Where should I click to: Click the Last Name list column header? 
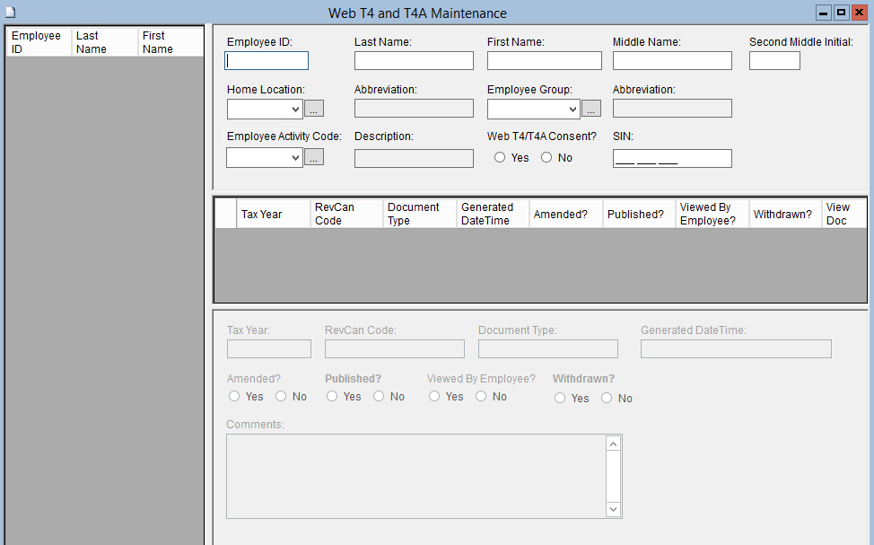point(104,42)
